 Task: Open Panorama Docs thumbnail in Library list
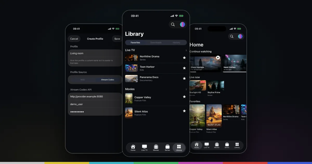click(x=131, y=79)
